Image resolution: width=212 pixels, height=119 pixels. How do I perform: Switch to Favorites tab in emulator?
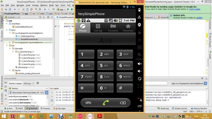coord(128,28)
